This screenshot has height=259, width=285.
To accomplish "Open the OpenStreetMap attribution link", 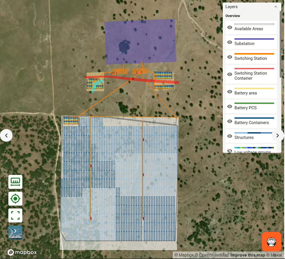I will click(214, 255).
